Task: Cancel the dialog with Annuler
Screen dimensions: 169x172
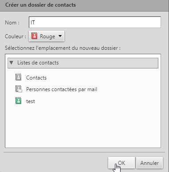Action: [149, 163]
